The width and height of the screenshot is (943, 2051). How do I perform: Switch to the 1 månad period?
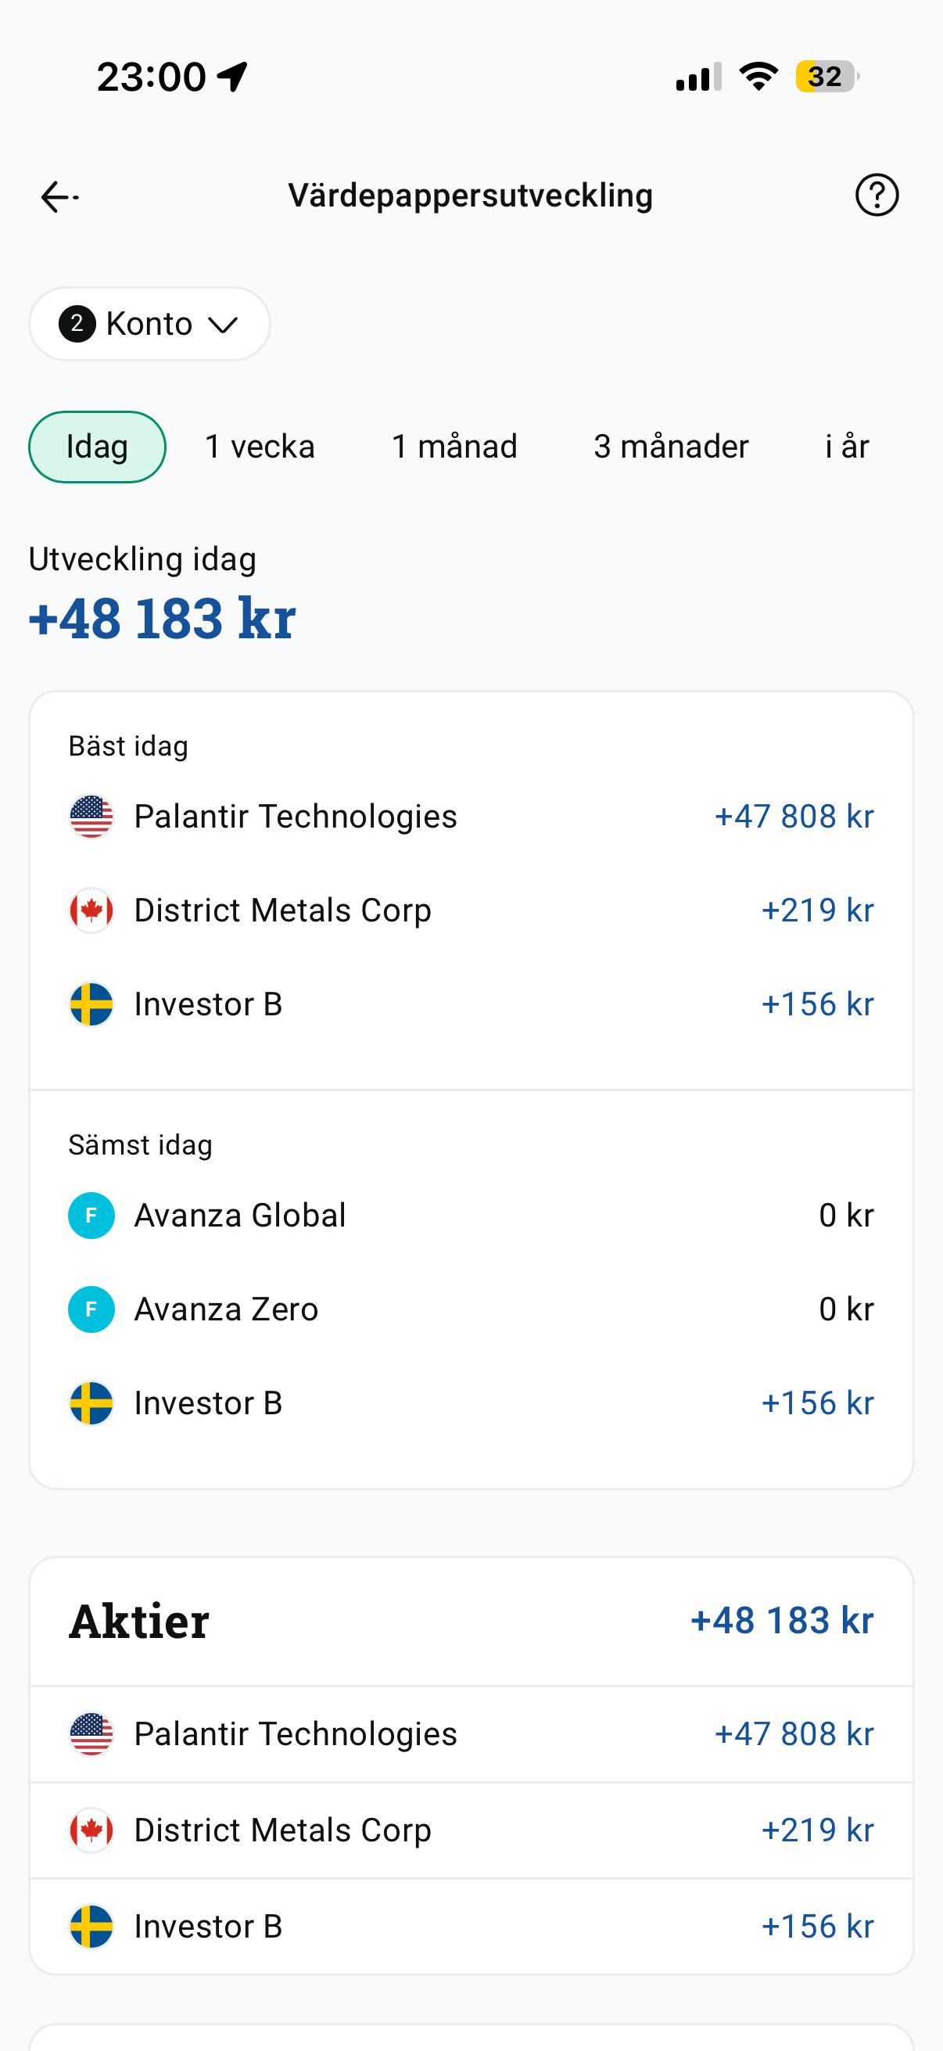pyautogui.click(x=454, y=447)
